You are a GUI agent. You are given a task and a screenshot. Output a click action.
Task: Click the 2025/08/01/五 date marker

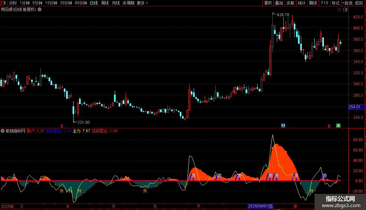[x=260, y=206]
